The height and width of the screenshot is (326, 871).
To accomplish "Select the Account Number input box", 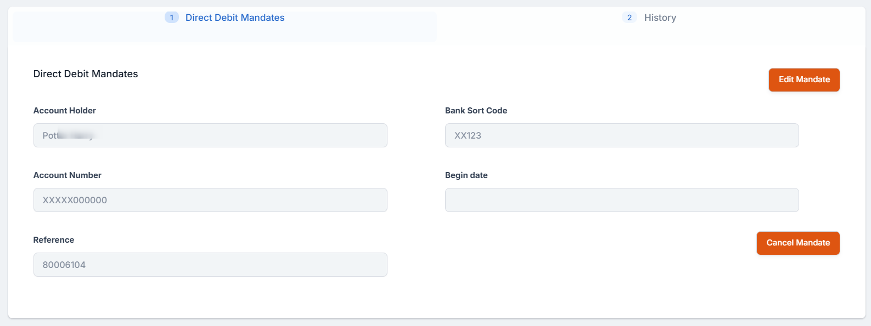I will coord(210,200).
